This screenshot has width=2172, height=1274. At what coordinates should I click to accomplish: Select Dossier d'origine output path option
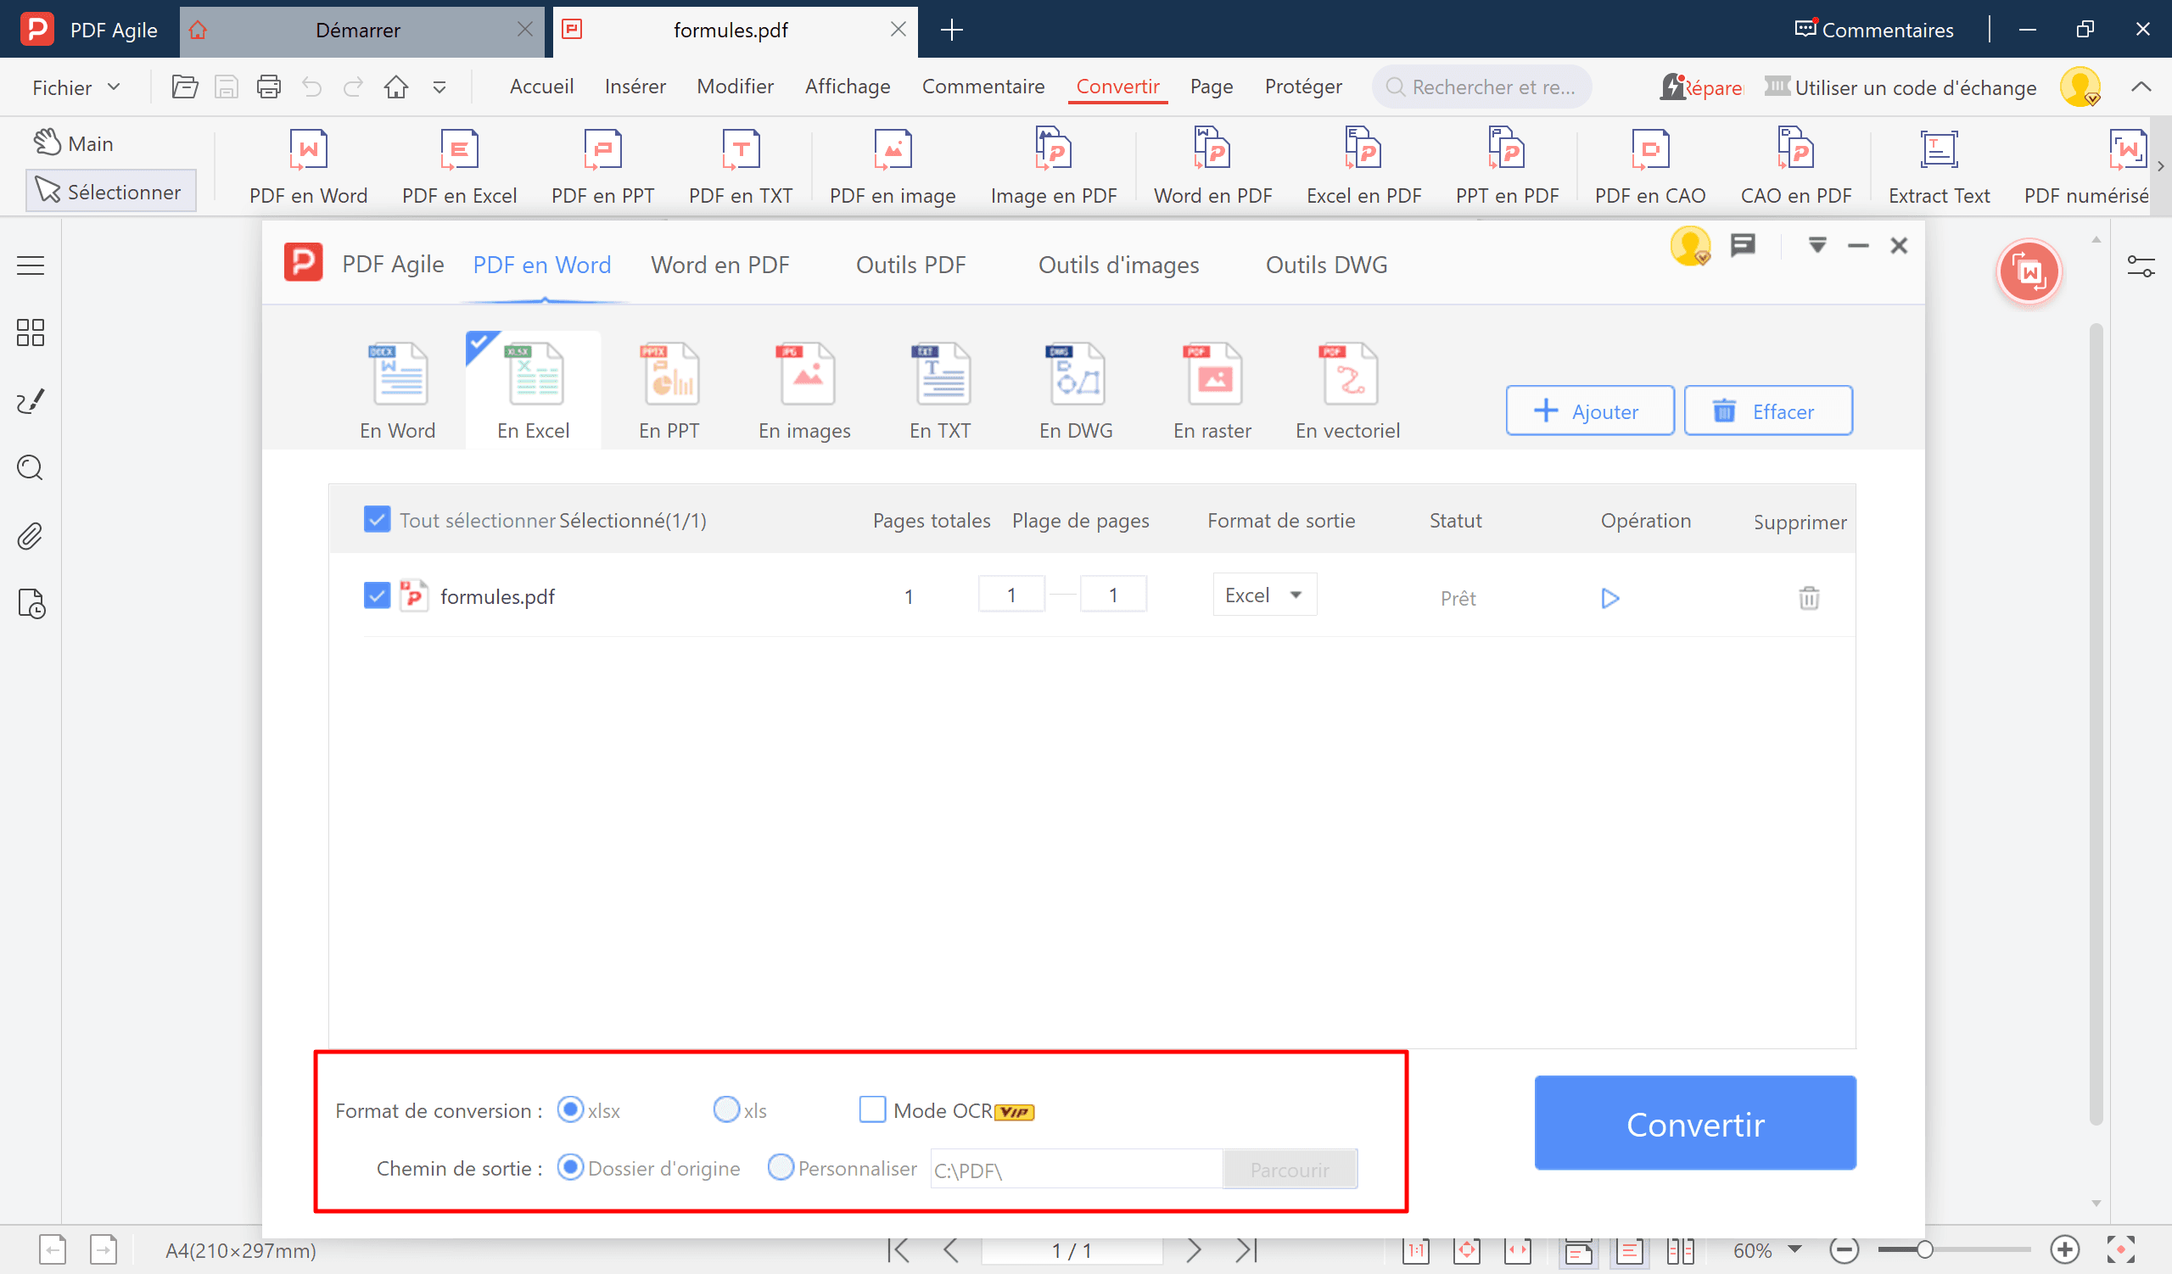[x=569, y=1167]
